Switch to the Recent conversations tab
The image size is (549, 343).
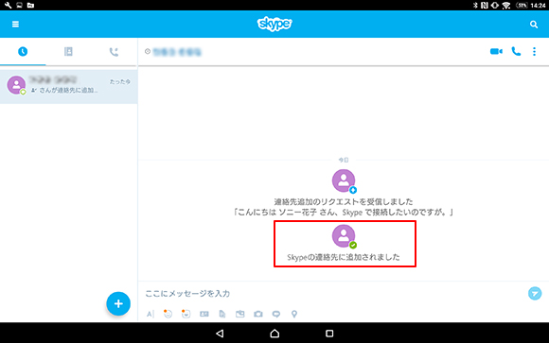coord(23,52)
